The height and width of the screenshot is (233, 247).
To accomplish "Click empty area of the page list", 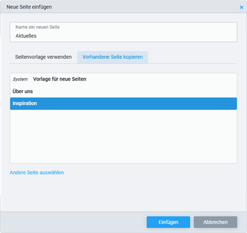I will [123, 136].
